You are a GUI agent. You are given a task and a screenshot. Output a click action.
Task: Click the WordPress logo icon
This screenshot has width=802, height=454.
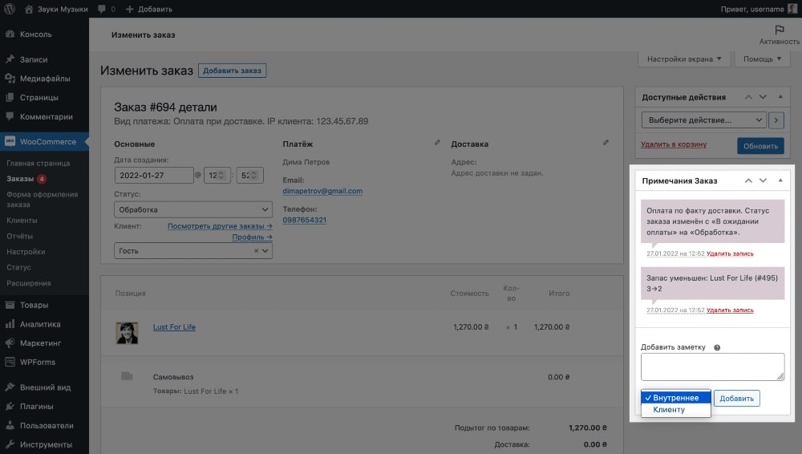click(9, 9)
